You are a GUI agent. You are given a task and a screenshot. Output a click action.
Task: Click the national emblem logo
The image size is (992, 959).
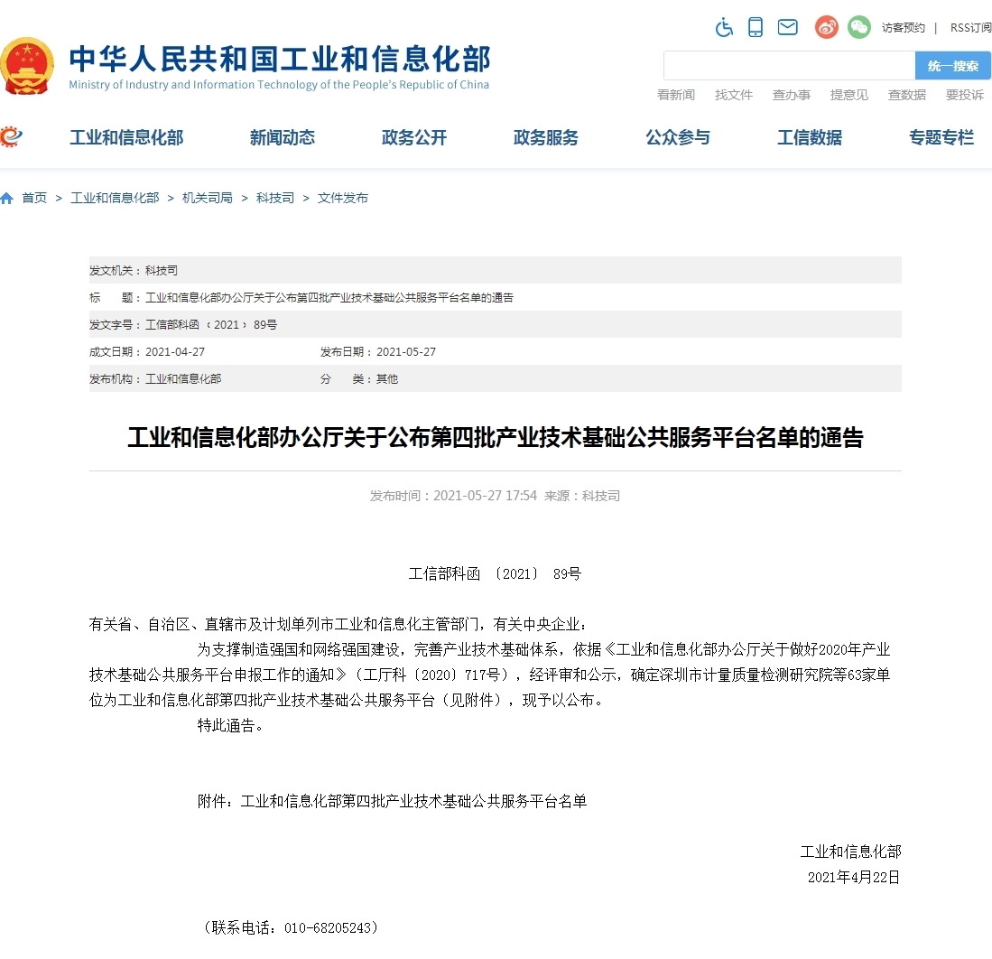(x=27, y=65)
